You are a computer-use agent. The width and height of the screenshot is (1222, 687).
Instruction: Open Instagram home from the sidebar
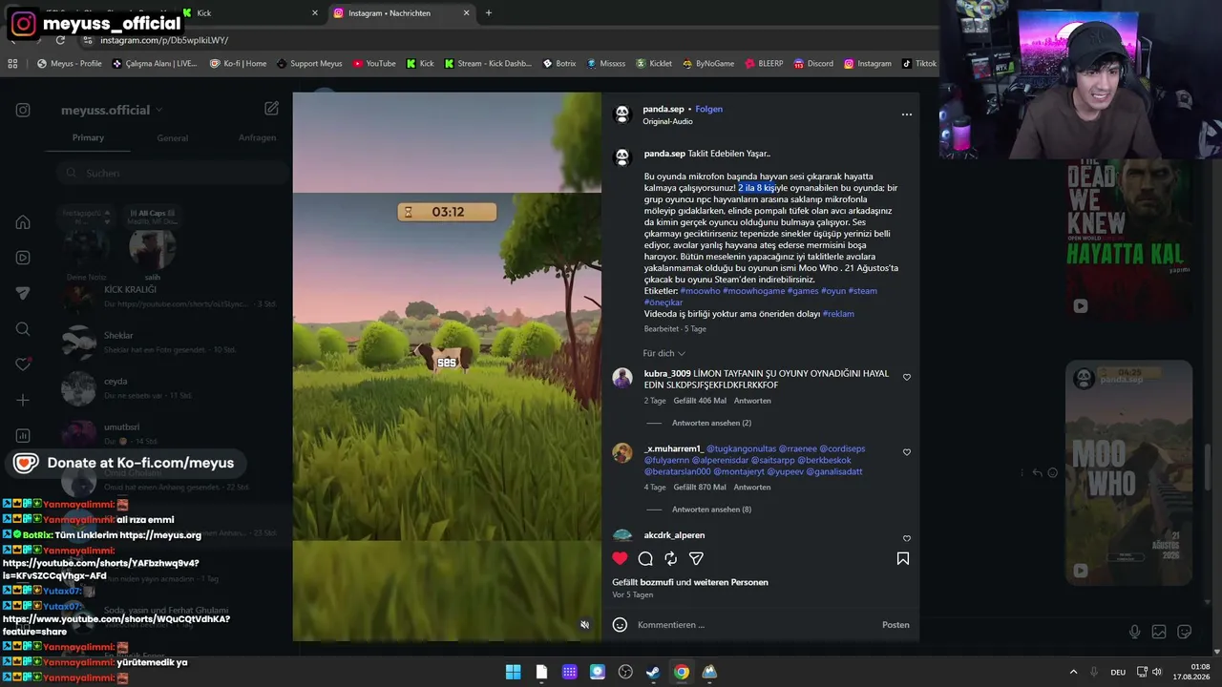pos(23,222)
